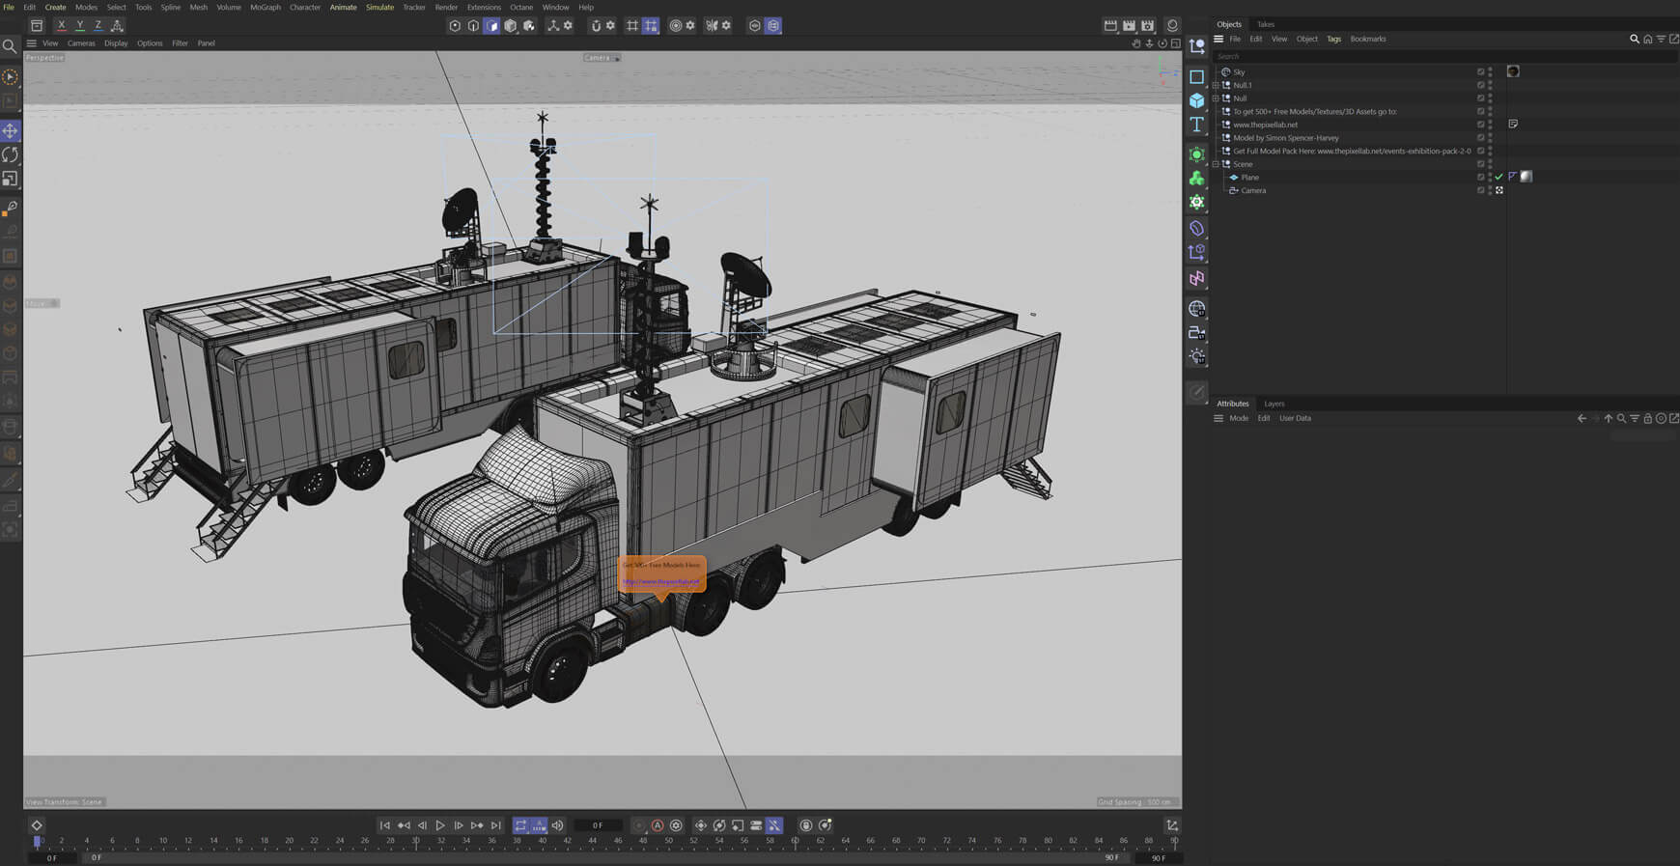Screen dimensions: 1680x866
Task: Select the Move tool in left palette
Action: [10, 130]
